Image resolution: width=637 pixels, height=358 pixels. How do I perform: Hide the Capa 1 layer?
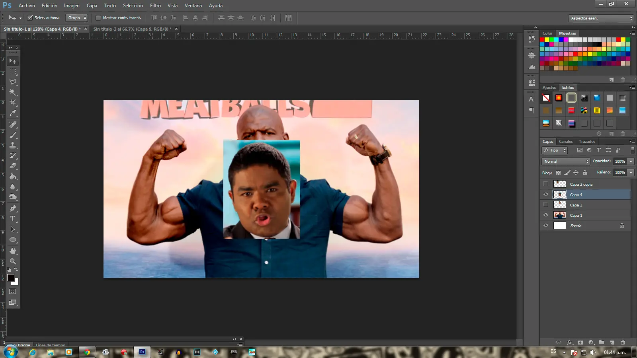tap(546, 215)
